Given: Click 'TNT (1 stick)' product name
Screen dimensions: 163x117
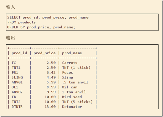Looking at the screenshot, I should 76,68.
